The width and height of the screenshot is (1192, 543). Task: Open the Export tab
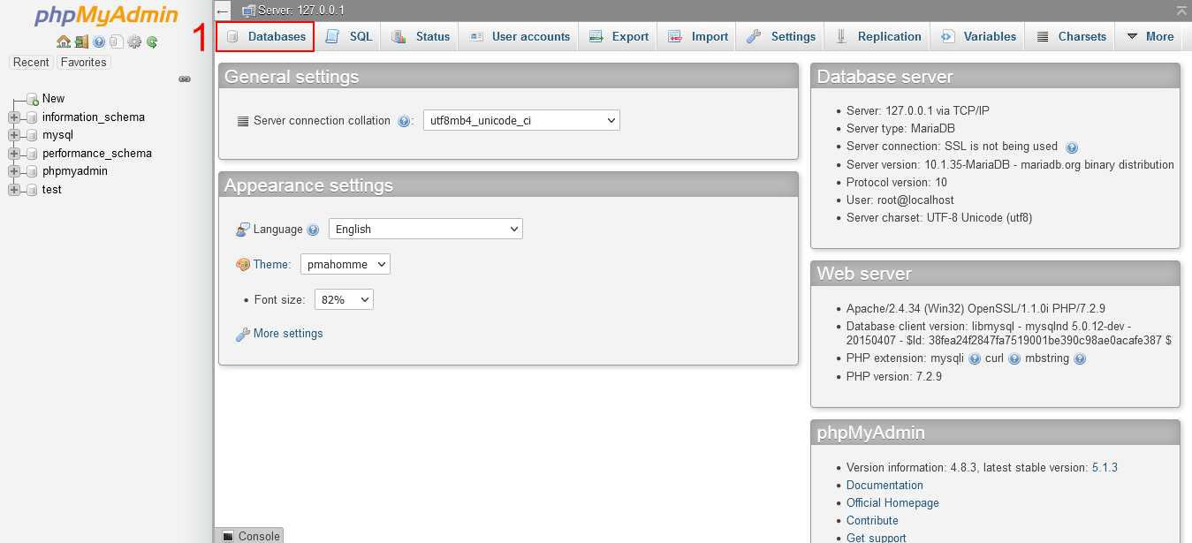tap(619, 36)
